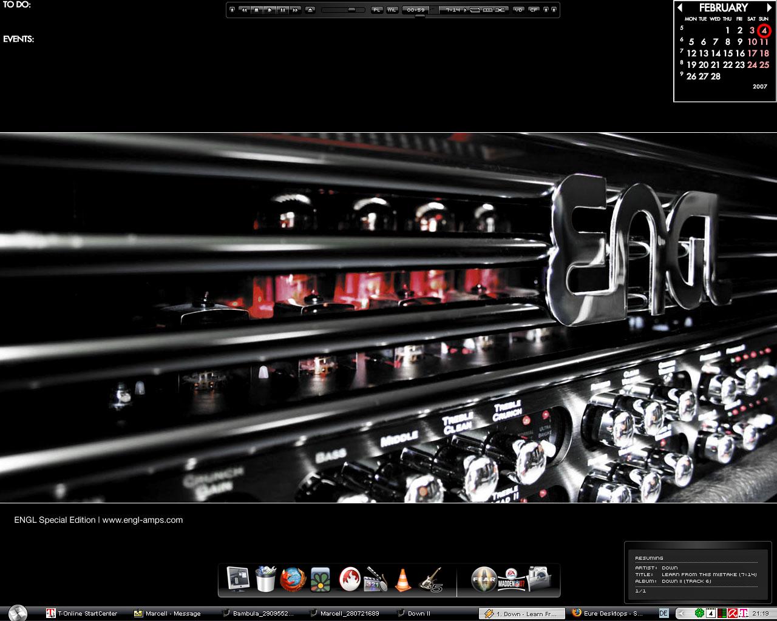This screenshot has width=777, height=621.
Task: Toggle repeat button in player bar
Action: (475, 10)
